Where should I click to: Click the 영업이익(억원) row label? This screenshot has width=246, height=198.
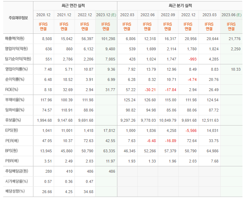click(x=16, y=49)
